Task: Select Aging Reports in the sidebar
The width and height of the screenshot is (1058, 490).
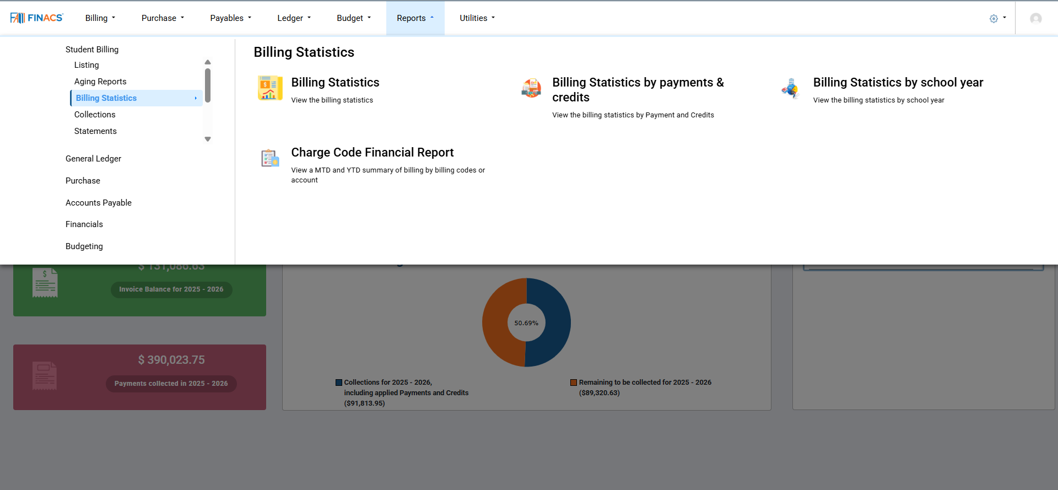Action: [x=100, y=82]
